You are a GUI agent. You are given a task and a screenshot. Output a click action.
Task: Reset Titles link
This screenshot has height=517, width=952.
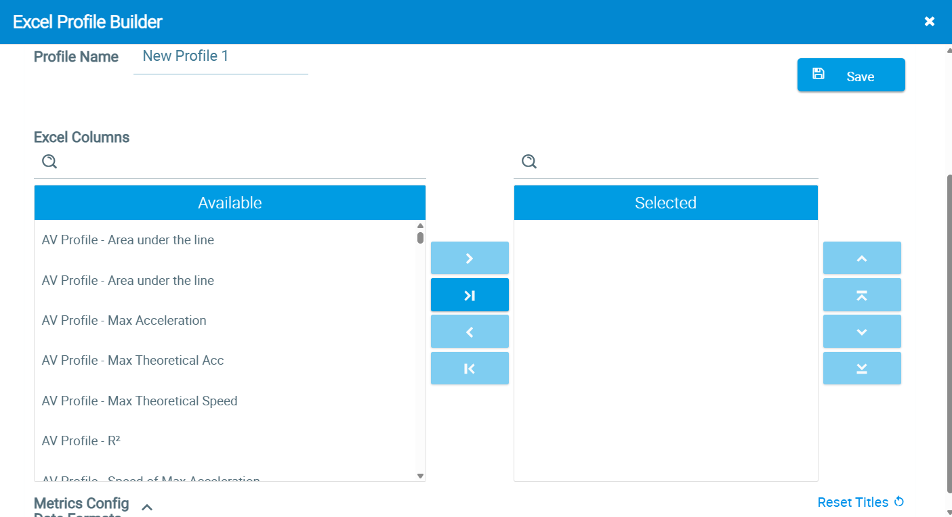[861, 502]
